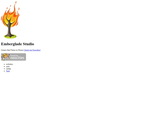Click the green grass patch under tree
Viewport: 160px width, 120px height.
pos(10,36)
